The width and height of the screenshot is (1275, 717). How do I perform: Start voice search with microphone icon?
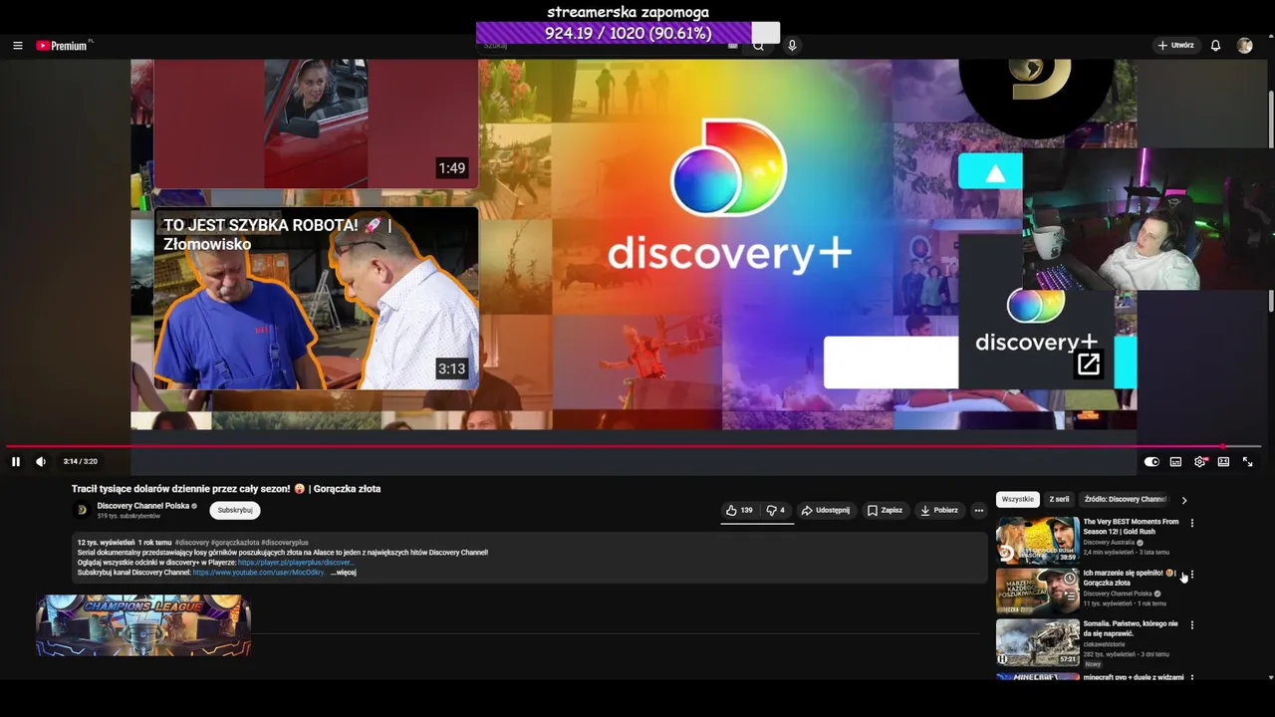click(792, 46)
